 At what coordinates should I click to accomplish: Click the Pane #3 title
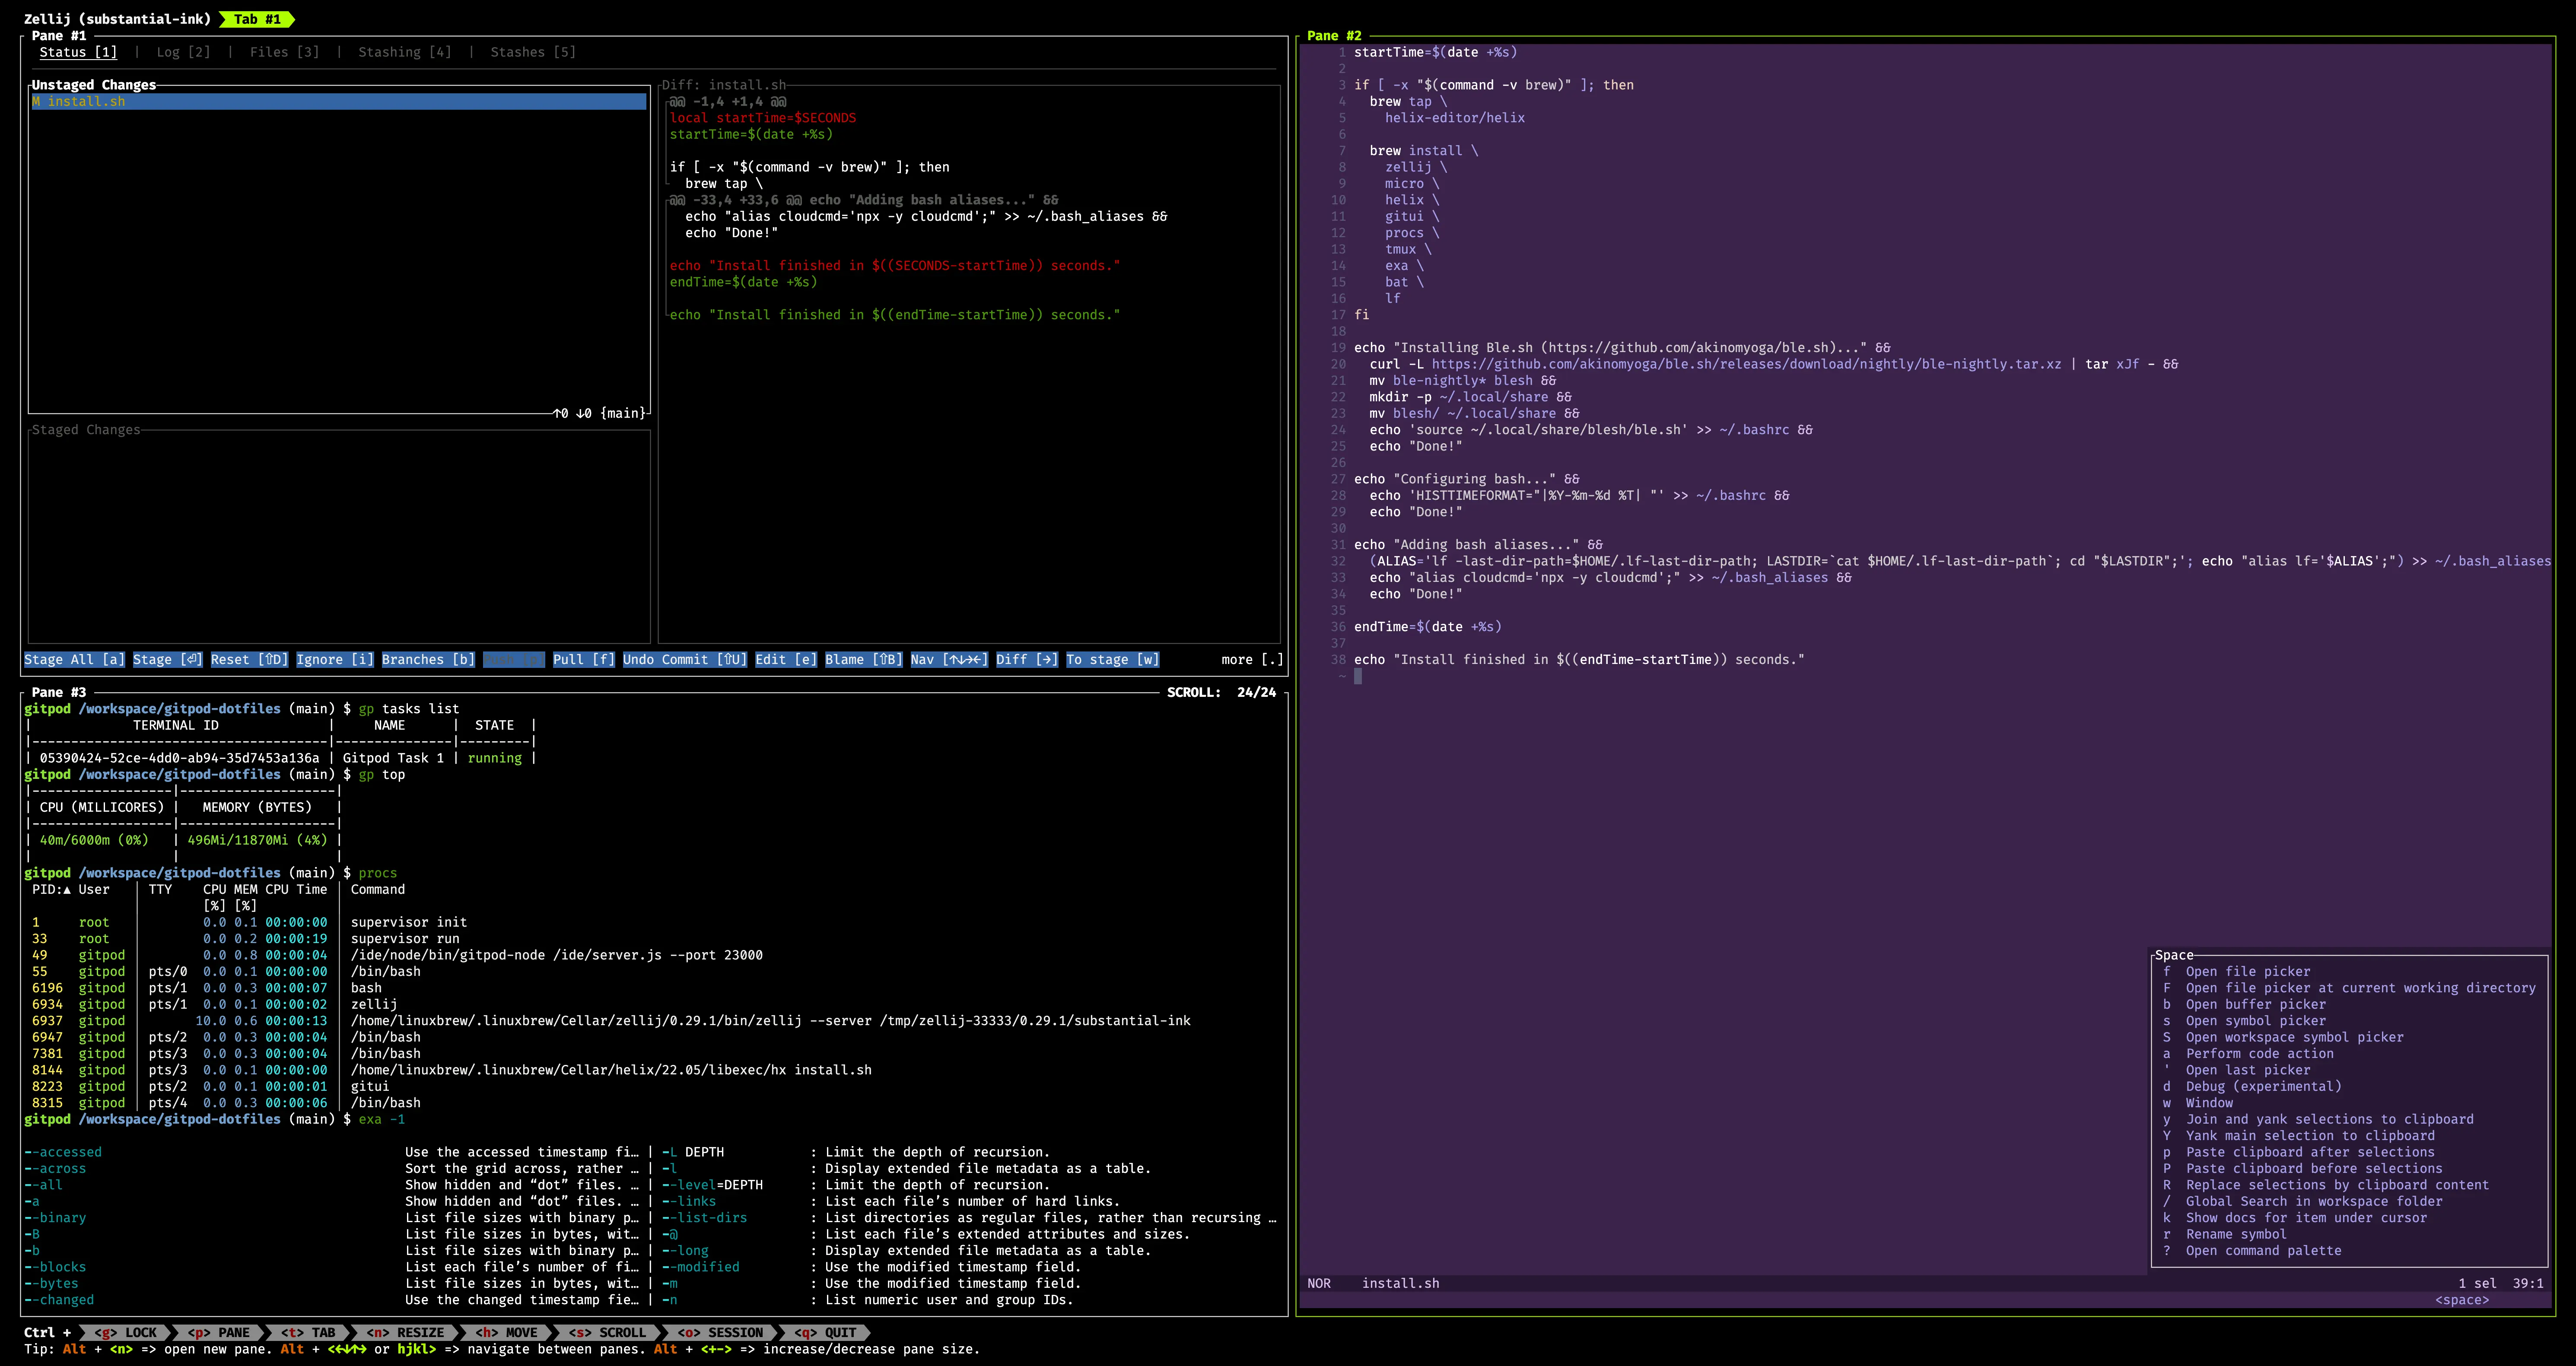tap(59, 692)
